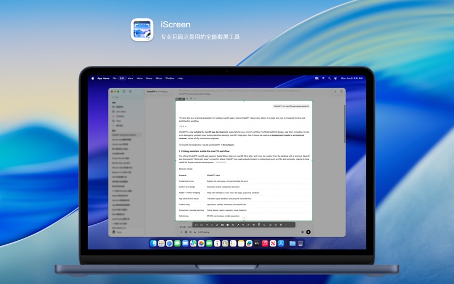Open the Trash in the Dock

click(301, 244)
